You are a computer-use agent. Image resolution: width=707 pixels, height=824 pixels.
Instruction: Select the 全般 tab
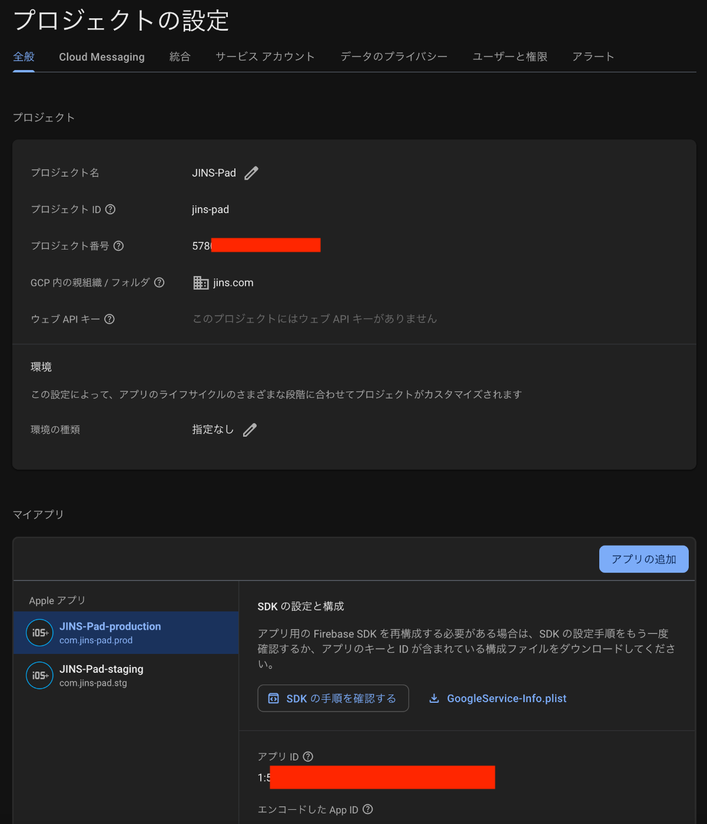(24, 57)
